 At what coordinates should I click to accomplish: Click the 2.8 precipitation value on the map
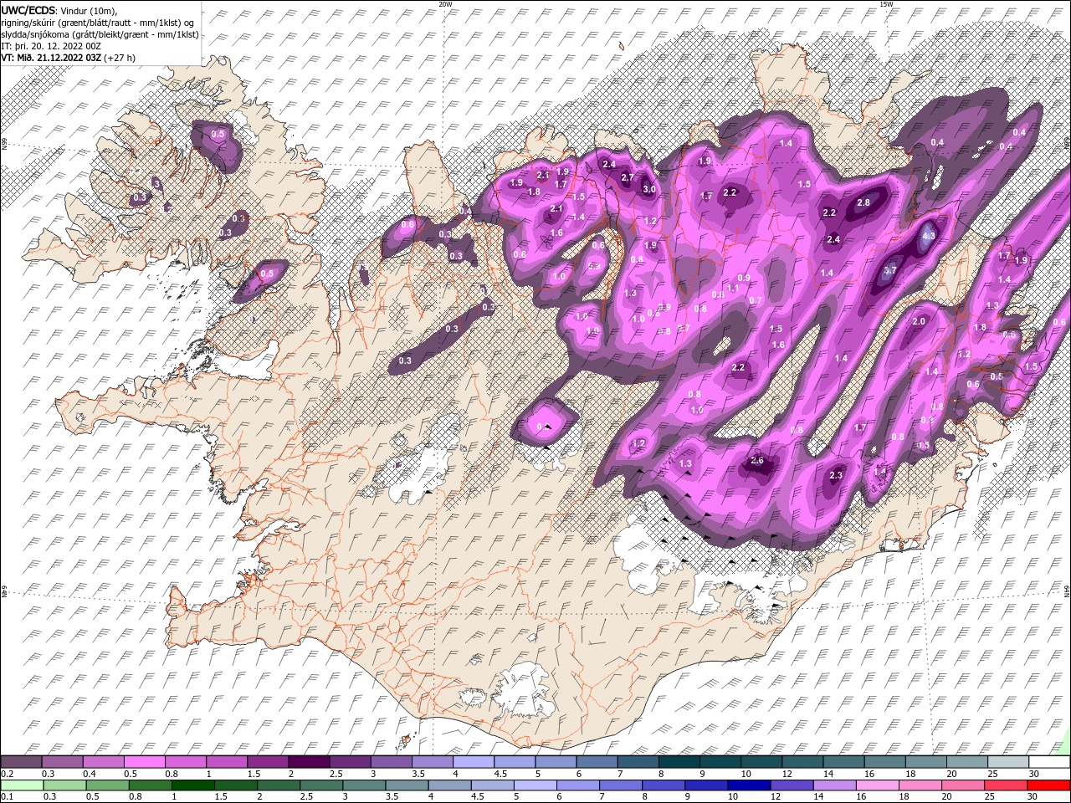[x=863, y=202]
